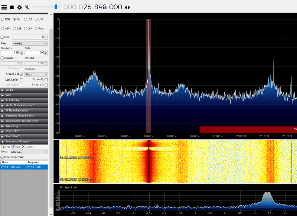Screen dimensions: 297x216
Task: Enable the Swap I & Q checkbox
Action: [46, 85]
